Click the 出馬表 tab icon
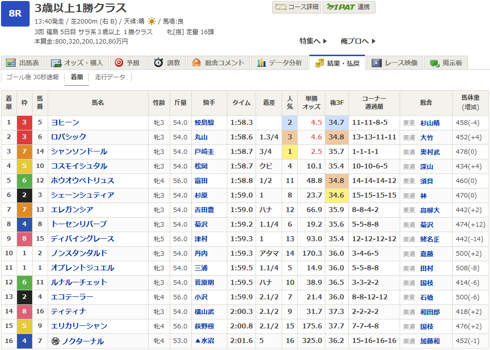Viewport: 490px width, 350px height. click(11, 63)
